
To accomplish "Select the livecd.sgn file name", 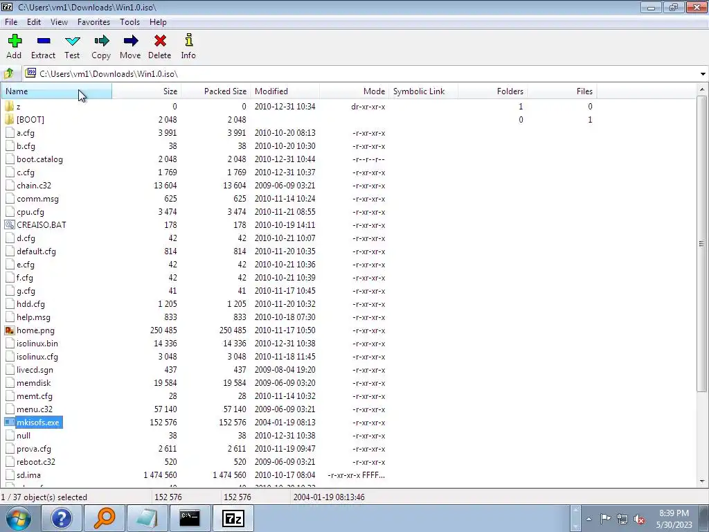I will [35, 370].
